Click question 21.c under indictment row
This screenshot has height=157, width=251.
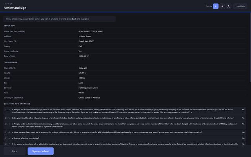pyautogui.click(x=125, y=125)
